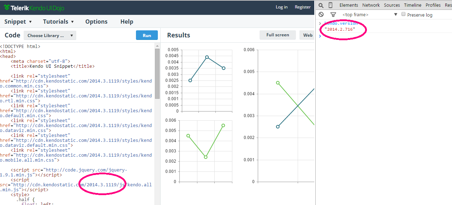The width and height of the screenshot is (452, 205).
Task: Click the console prompt arrow
Action: pyautogui.click(x=320, y=36)
